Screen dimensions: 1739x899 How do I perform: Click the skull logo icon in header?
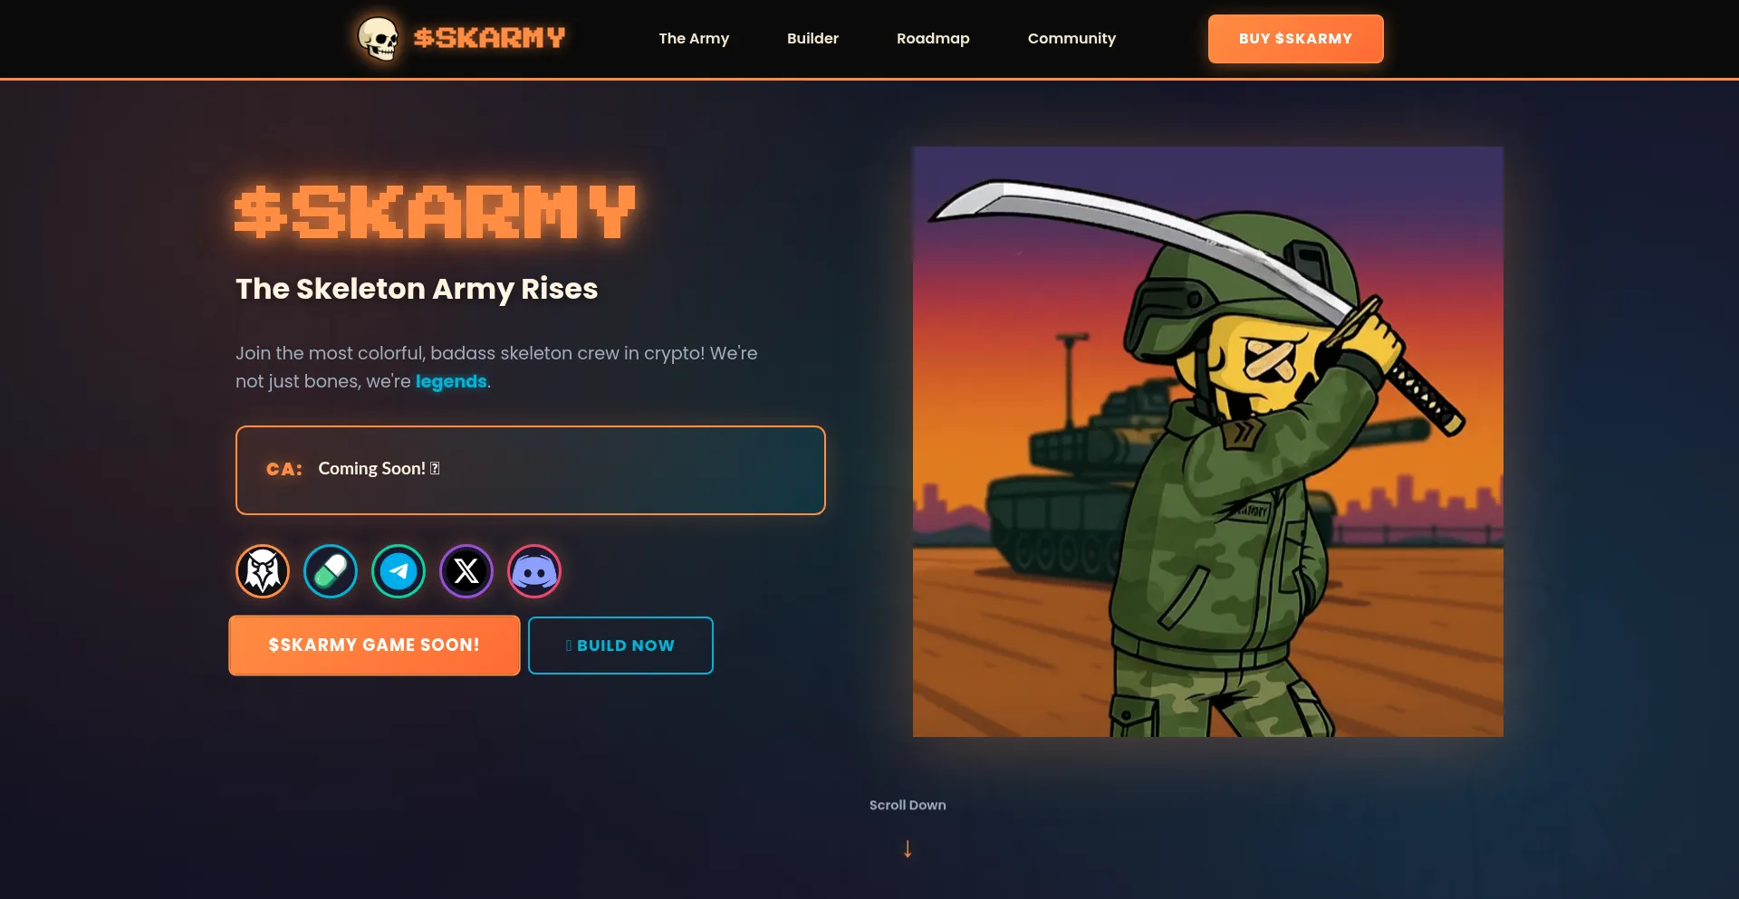[x=379, y=39]
